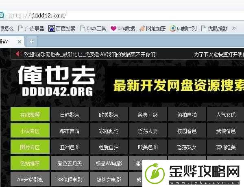Select the 在线视频 category
The height and width of the screenshot is (187, 244).
[x=30, y=114]
